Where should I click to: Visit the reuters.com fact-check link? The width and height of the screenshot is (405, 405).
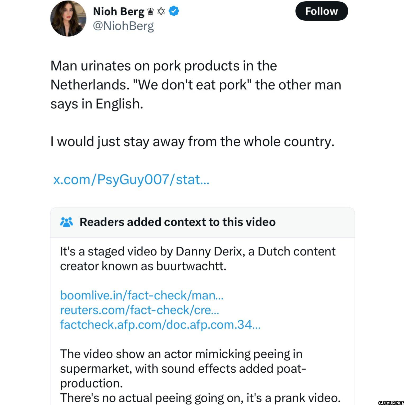click(139, 310)
